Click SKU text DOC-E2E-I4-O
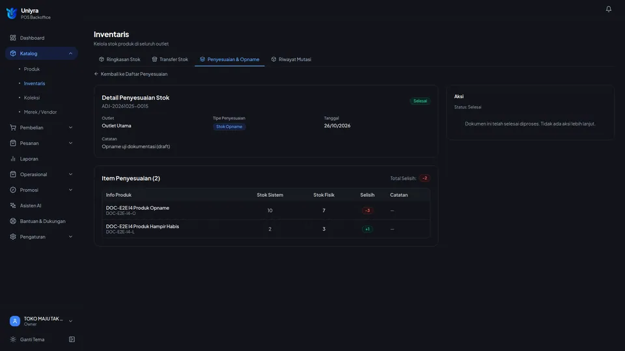This screenshot has width=625, height=351. (121, 214)
